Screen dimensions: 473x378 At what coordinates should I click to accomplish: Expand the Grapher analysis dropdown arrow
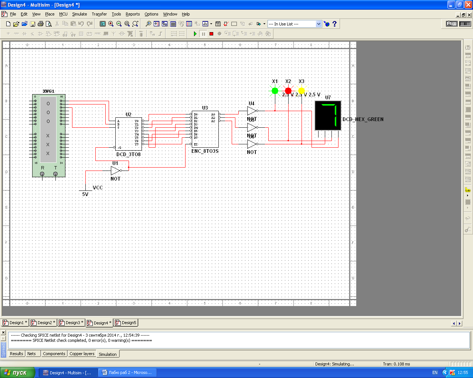tap(211, 24)
